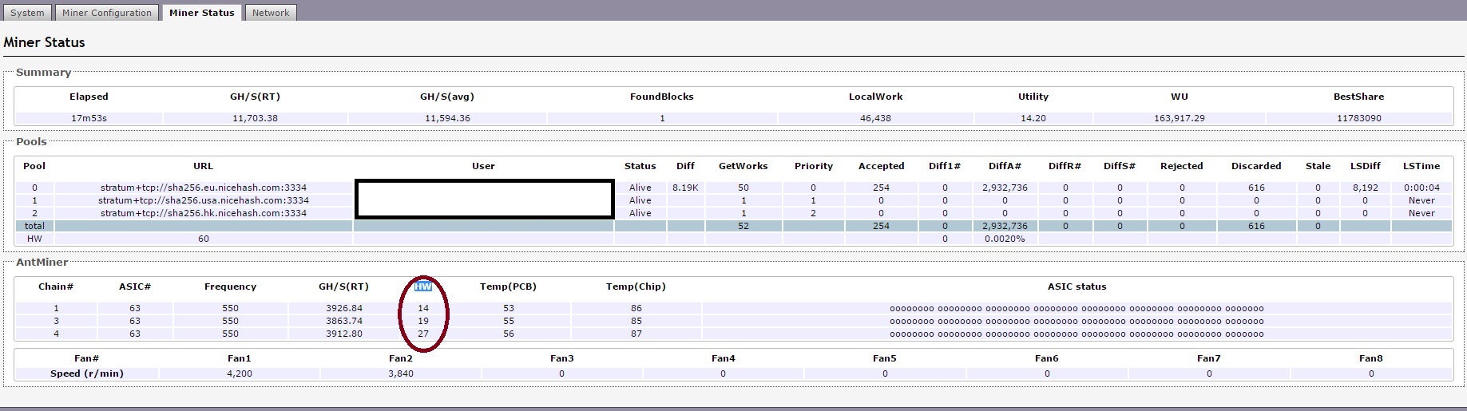Image resolution: width=1467 pixels, height=411 pixels.
Task: Click the GH/S(RT) value 11,703.38
Action: coord(255,118)
